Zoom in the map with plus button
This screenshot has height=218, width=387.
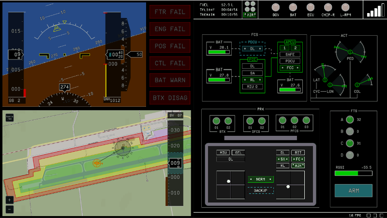coord(9,200)
